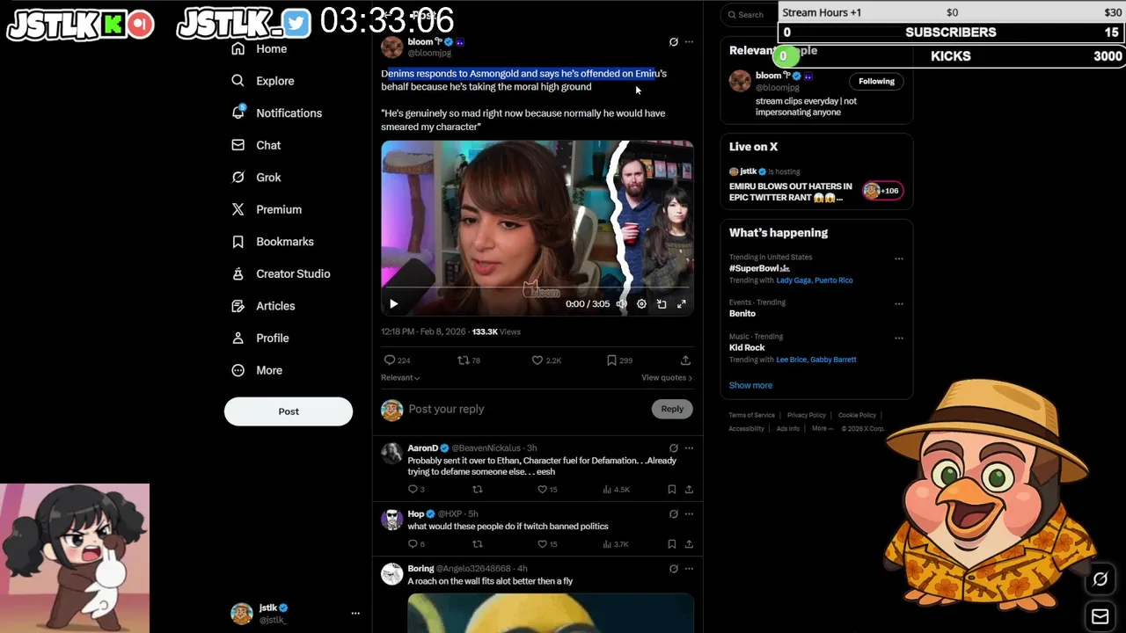The height and width of the screenshot is (633, 1126).
Task: Click Show more under What's happening
Action: (x=750, y=385)
